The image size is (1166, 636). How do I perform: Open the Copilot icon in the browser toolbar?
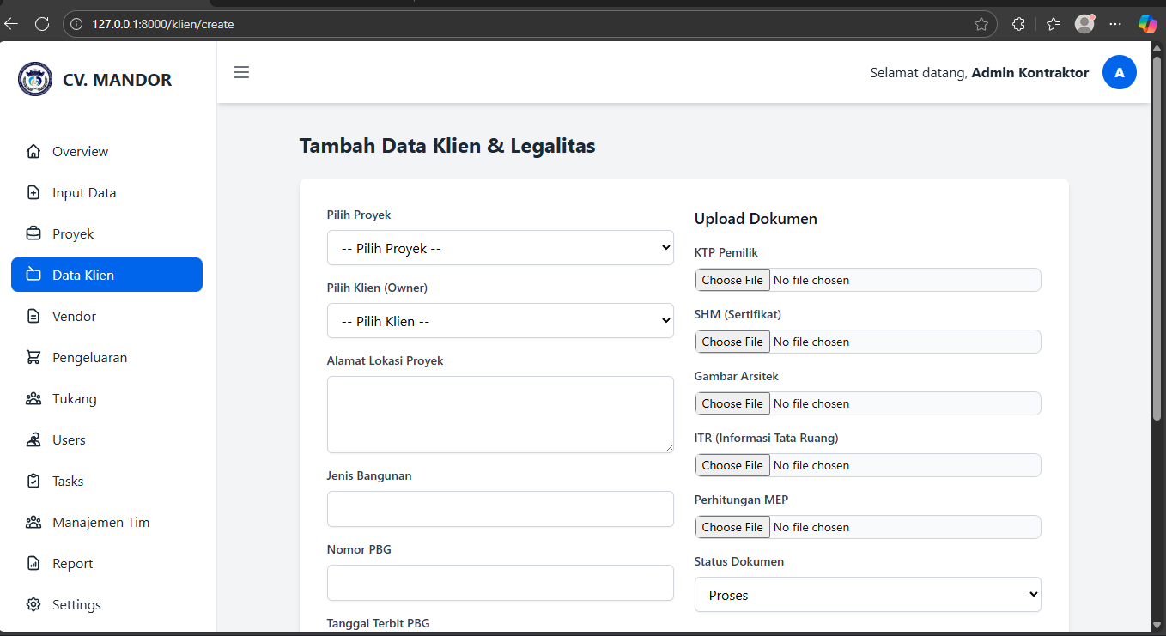tap(1147, 24)
